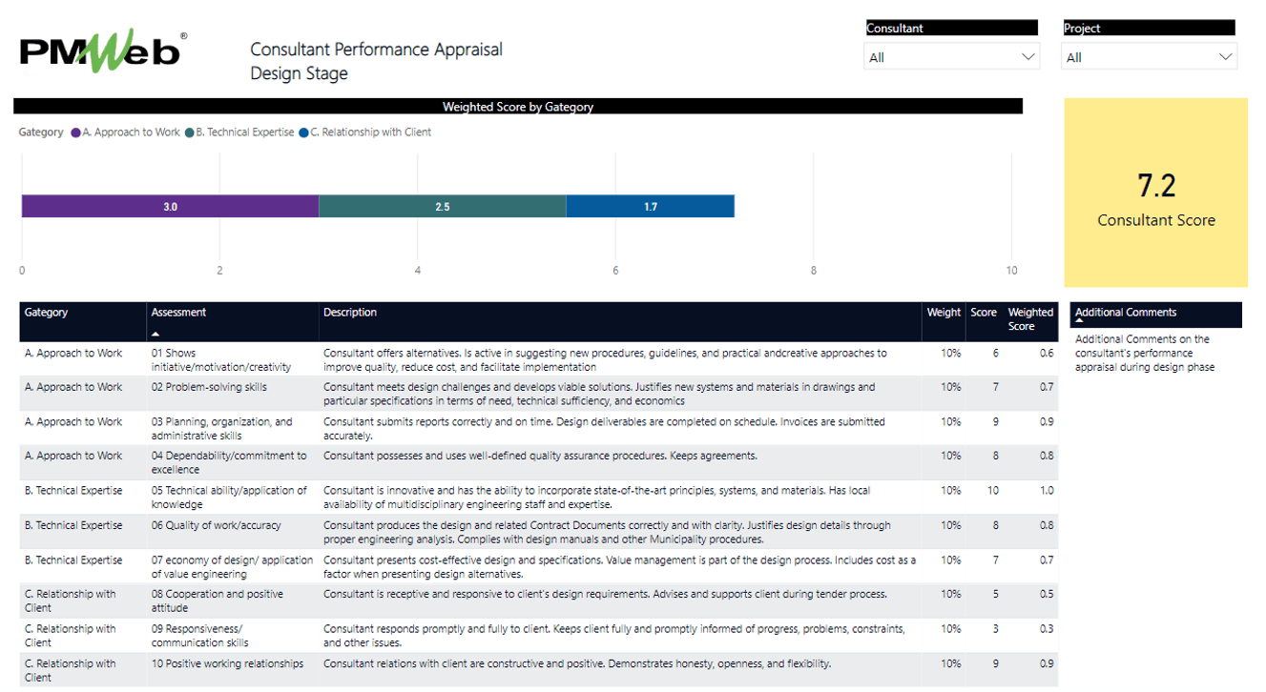Toggle the 'B. Technical Expertise' legend filter
The image size is (1266, 692).
(245, 132)
